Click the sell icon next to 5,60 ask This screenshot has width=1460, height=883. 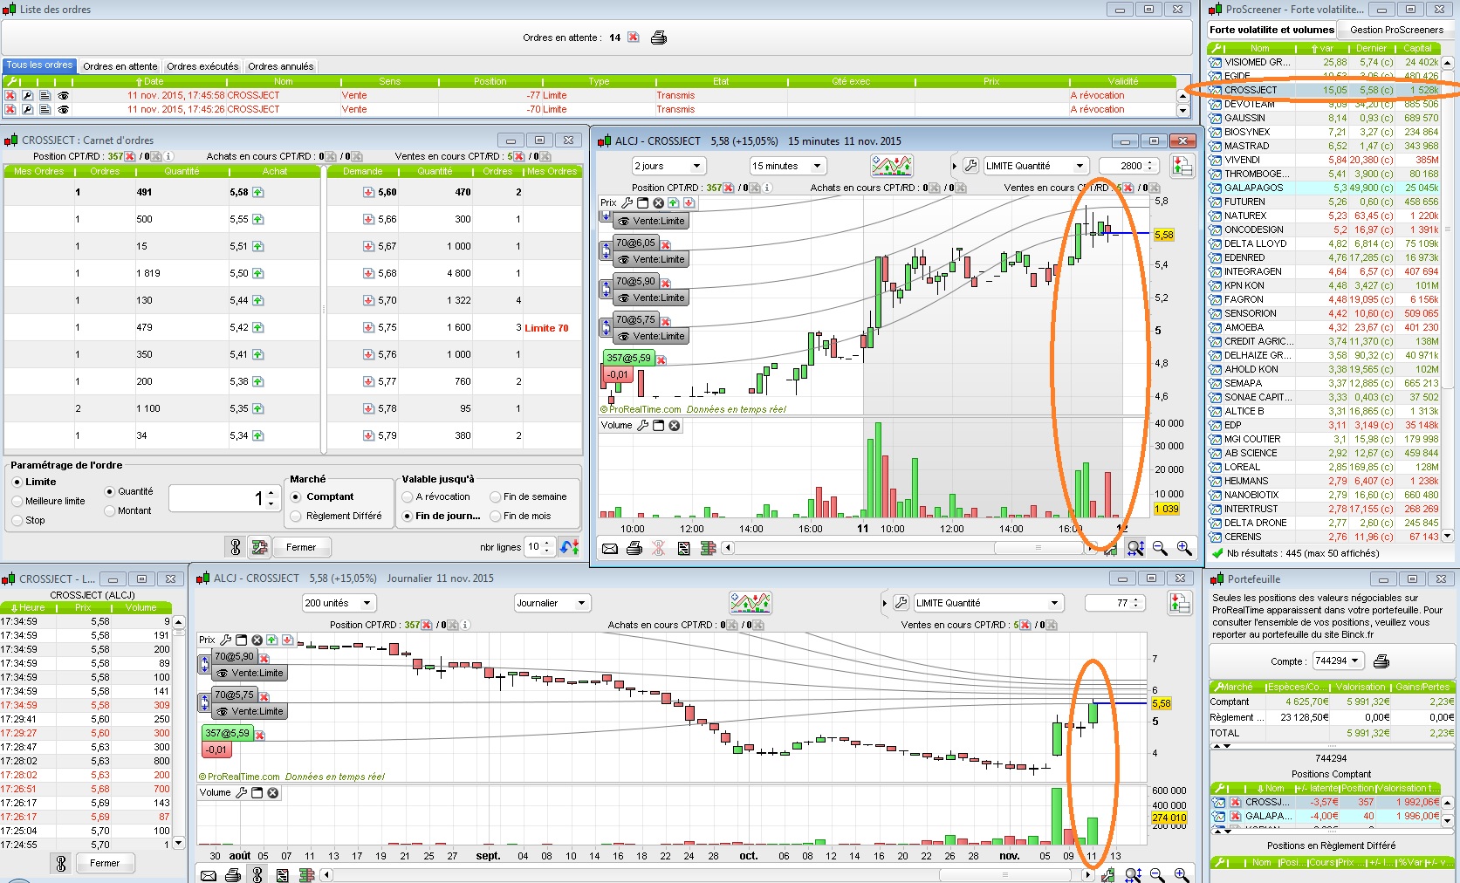tap(369, 193)
